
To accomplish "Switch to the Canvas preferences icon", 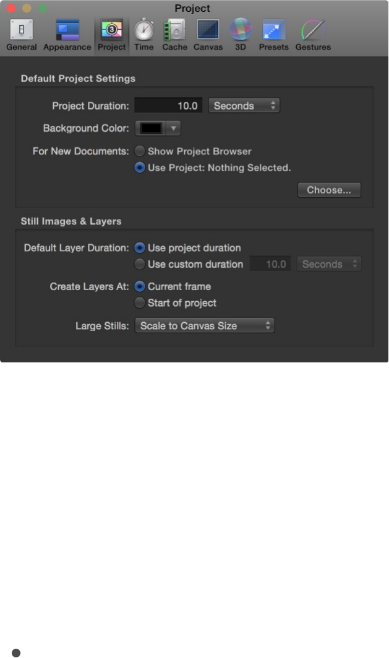I will click(208, 30).
